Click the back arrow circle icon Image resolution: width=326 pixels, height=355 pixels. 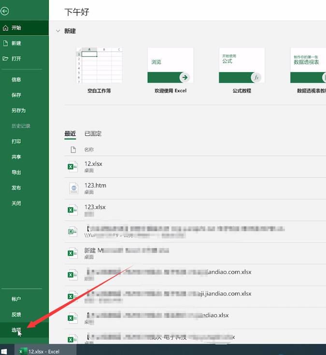4,11
